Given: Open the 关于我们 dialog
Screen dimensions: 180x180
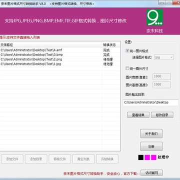Looking at the screenshot, I should 151,133.
